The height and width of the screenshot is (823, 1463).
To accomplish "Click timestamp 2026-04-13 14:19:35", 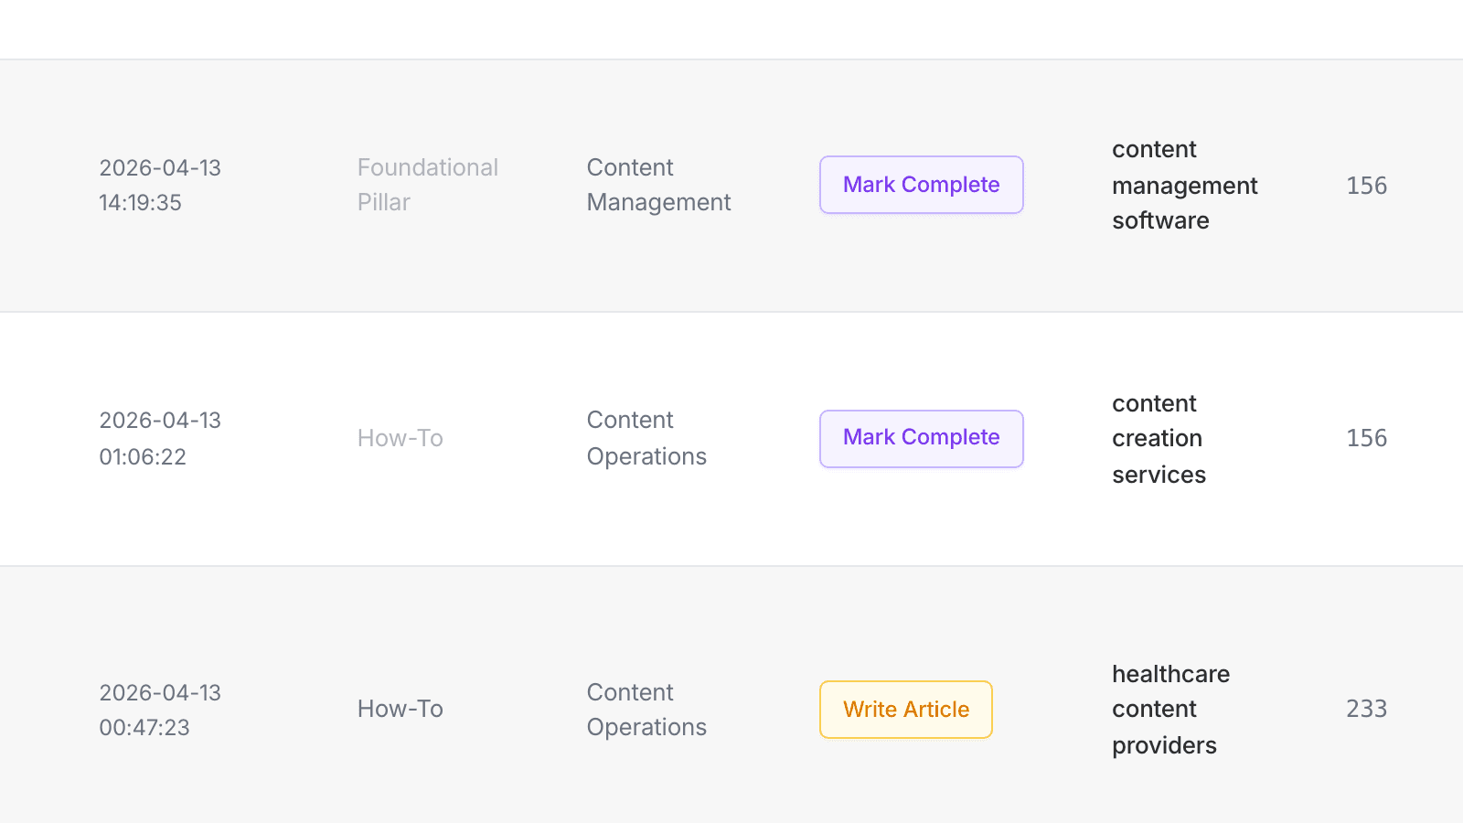I will coord(160,185).
